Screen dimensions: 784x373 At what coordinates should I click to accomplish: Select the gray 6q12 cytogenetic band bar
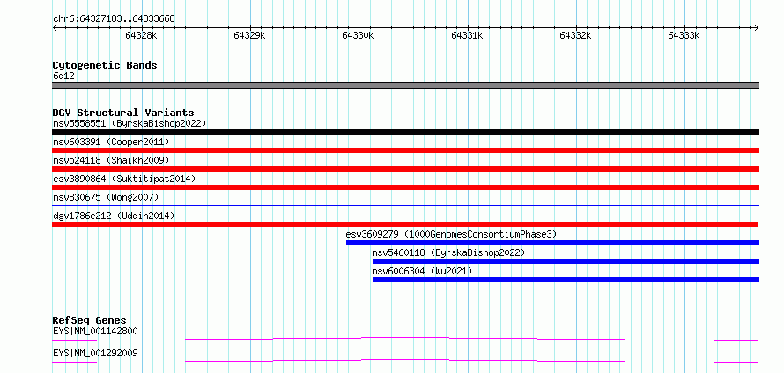pos(405,85)
